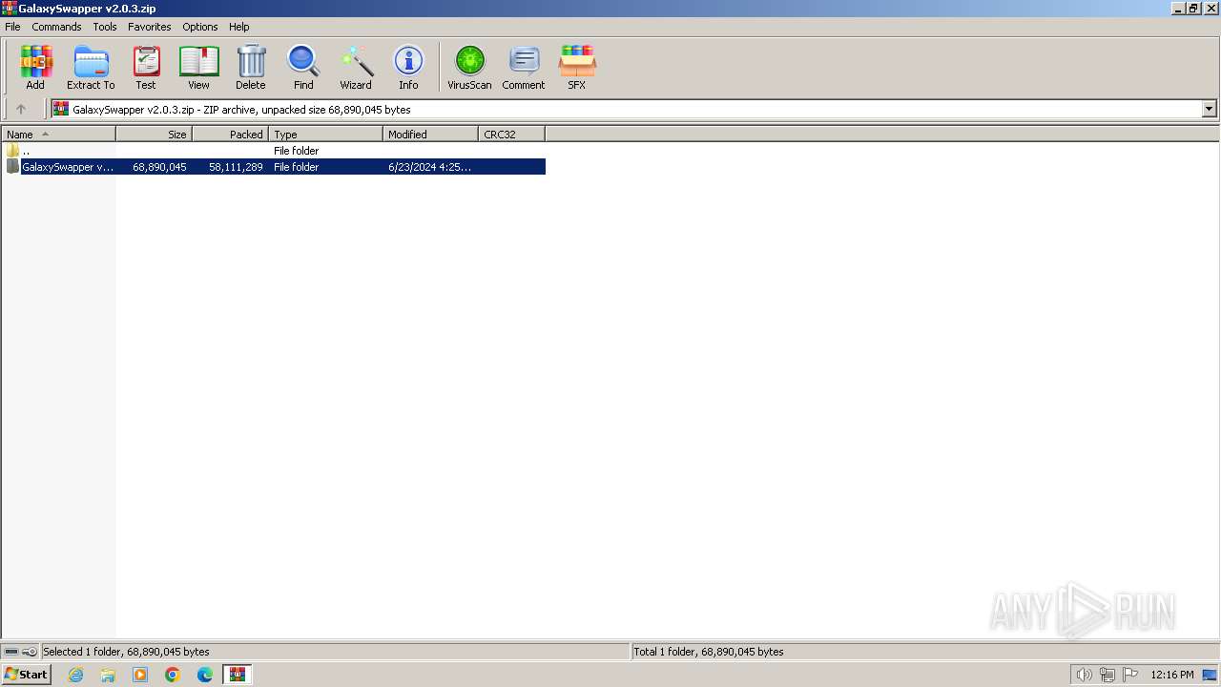
Task: Click the 12:16 PM clock
Action: coord(1172,675)
